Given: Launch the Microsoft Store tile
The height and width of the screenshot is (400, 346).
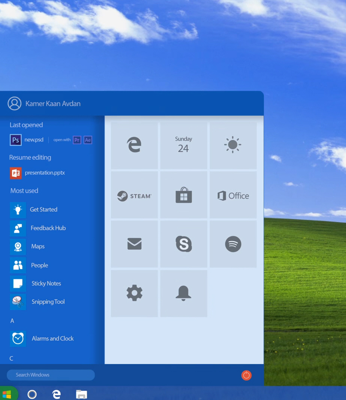Looking at the screenshot, I should pos(183,195).
